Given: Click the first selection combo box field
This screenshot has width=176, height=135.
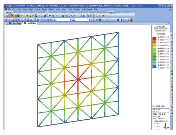Looking at the screenshot, I should 63,20.
